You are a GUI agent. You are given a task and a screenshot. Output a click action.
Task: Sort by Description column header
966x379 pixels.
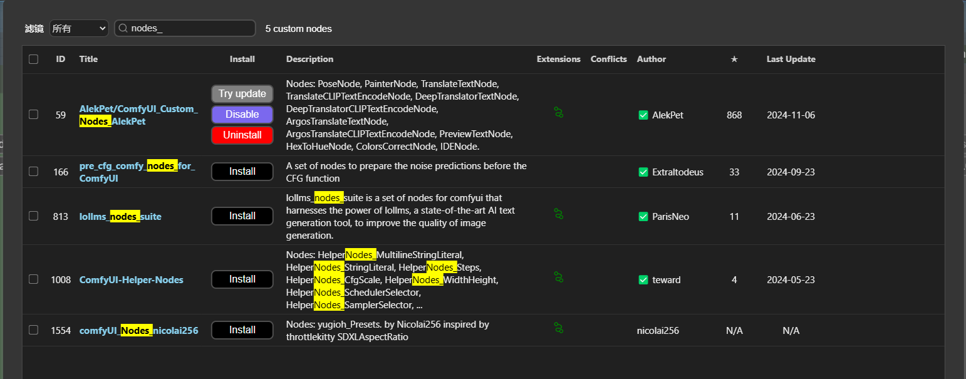tap(309, 59)
